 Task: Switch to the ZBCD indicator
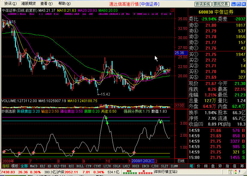(145, 166)
